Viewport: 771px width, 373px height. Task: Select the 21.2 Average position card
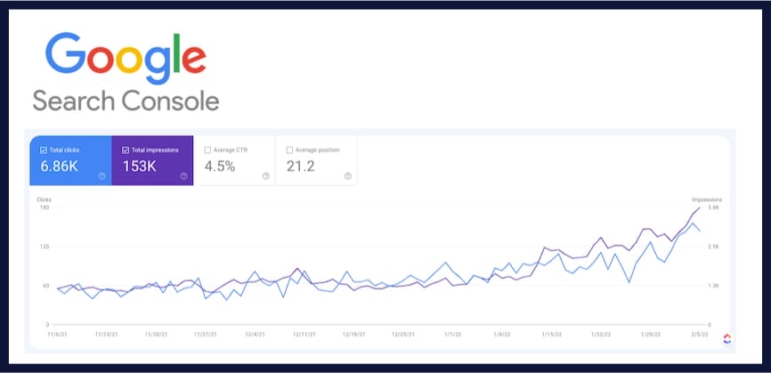coord(301,166)
